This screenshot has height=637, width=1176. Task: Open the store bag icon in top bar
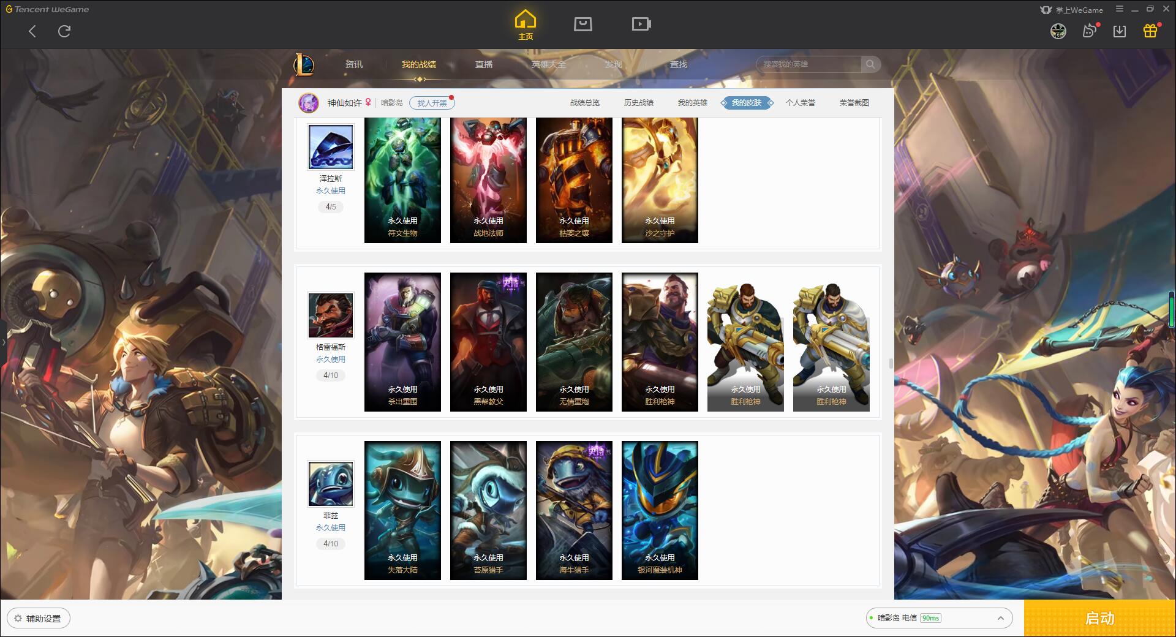point(582,24)
